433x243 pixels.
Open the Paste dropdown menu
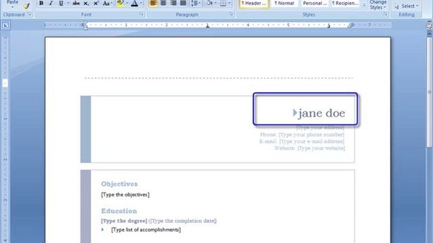[12, 4]
